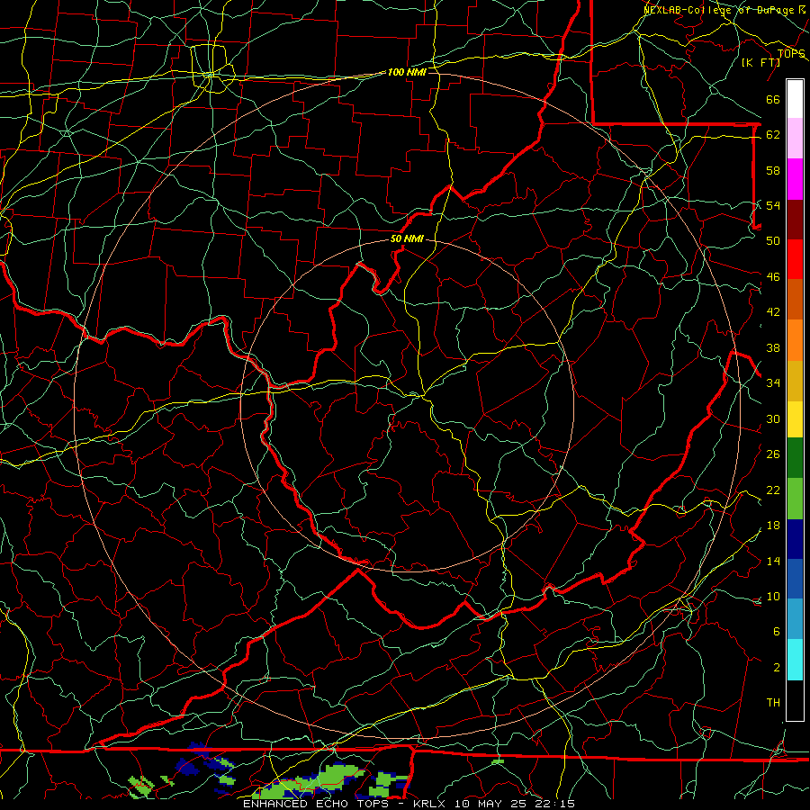Click the 26 legend value
Image resolution: width=810 pixels, height=810 pixels.
point(773,454)
